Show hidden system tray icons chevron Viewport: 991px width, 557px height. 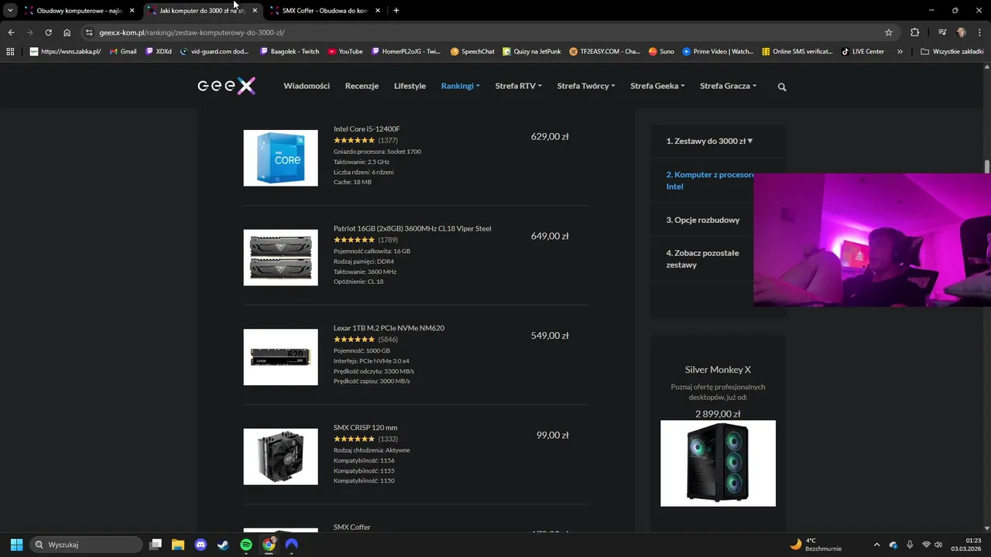(876, 545)
